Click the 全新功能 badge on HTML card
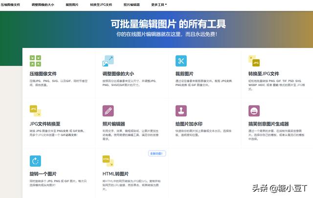Viewport: 313px width, 198px height. coord(157,154)
